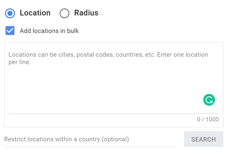Click the "Location" label text
This screenshot has width=226, height=157.
click(x=35, y=13)
